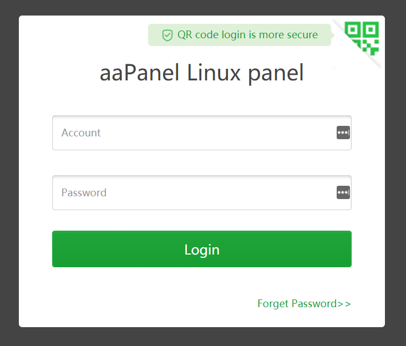Submit the form using Login

coord(202,249)
